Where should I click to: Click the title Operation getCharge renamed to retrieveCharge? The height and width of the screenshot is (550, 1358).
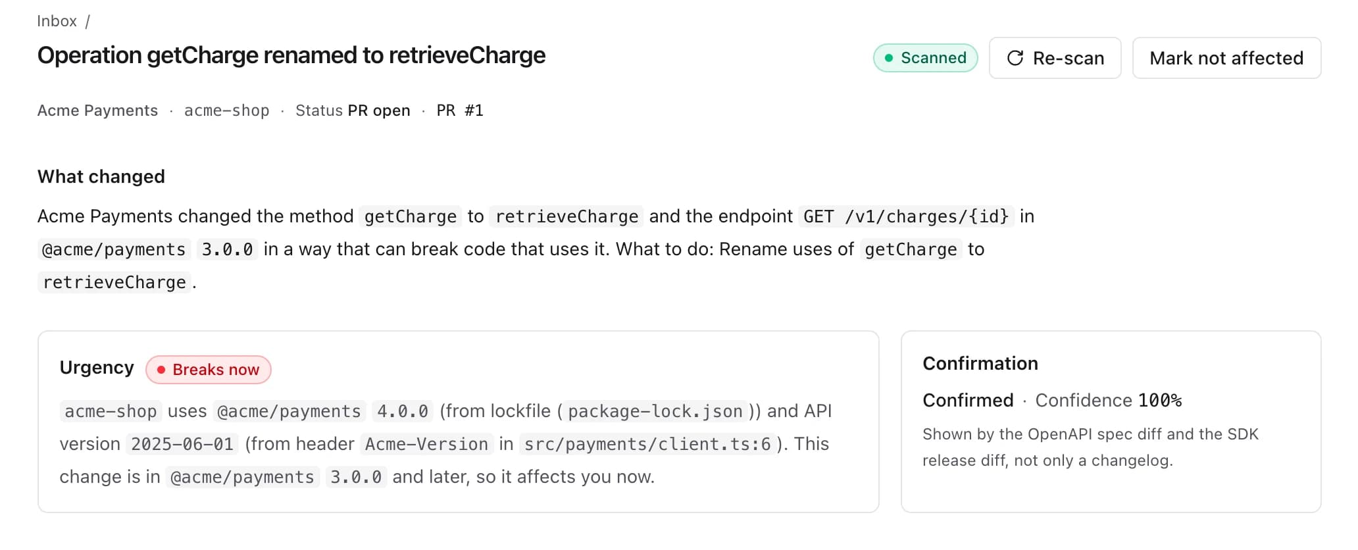[x=291, y=55]
